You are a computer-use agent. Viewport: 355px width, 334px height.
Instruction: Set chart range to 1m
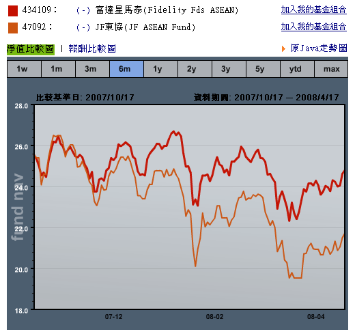[x=58, y=69]
